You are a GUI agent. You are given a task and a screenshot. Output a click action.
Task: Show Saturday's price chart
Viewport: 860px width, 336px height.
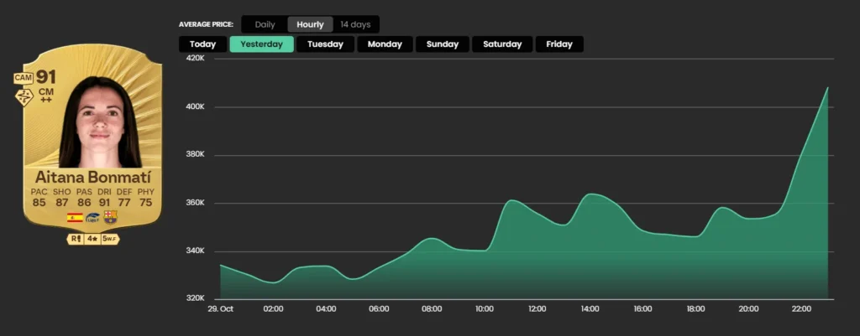(x=502, y=44)
